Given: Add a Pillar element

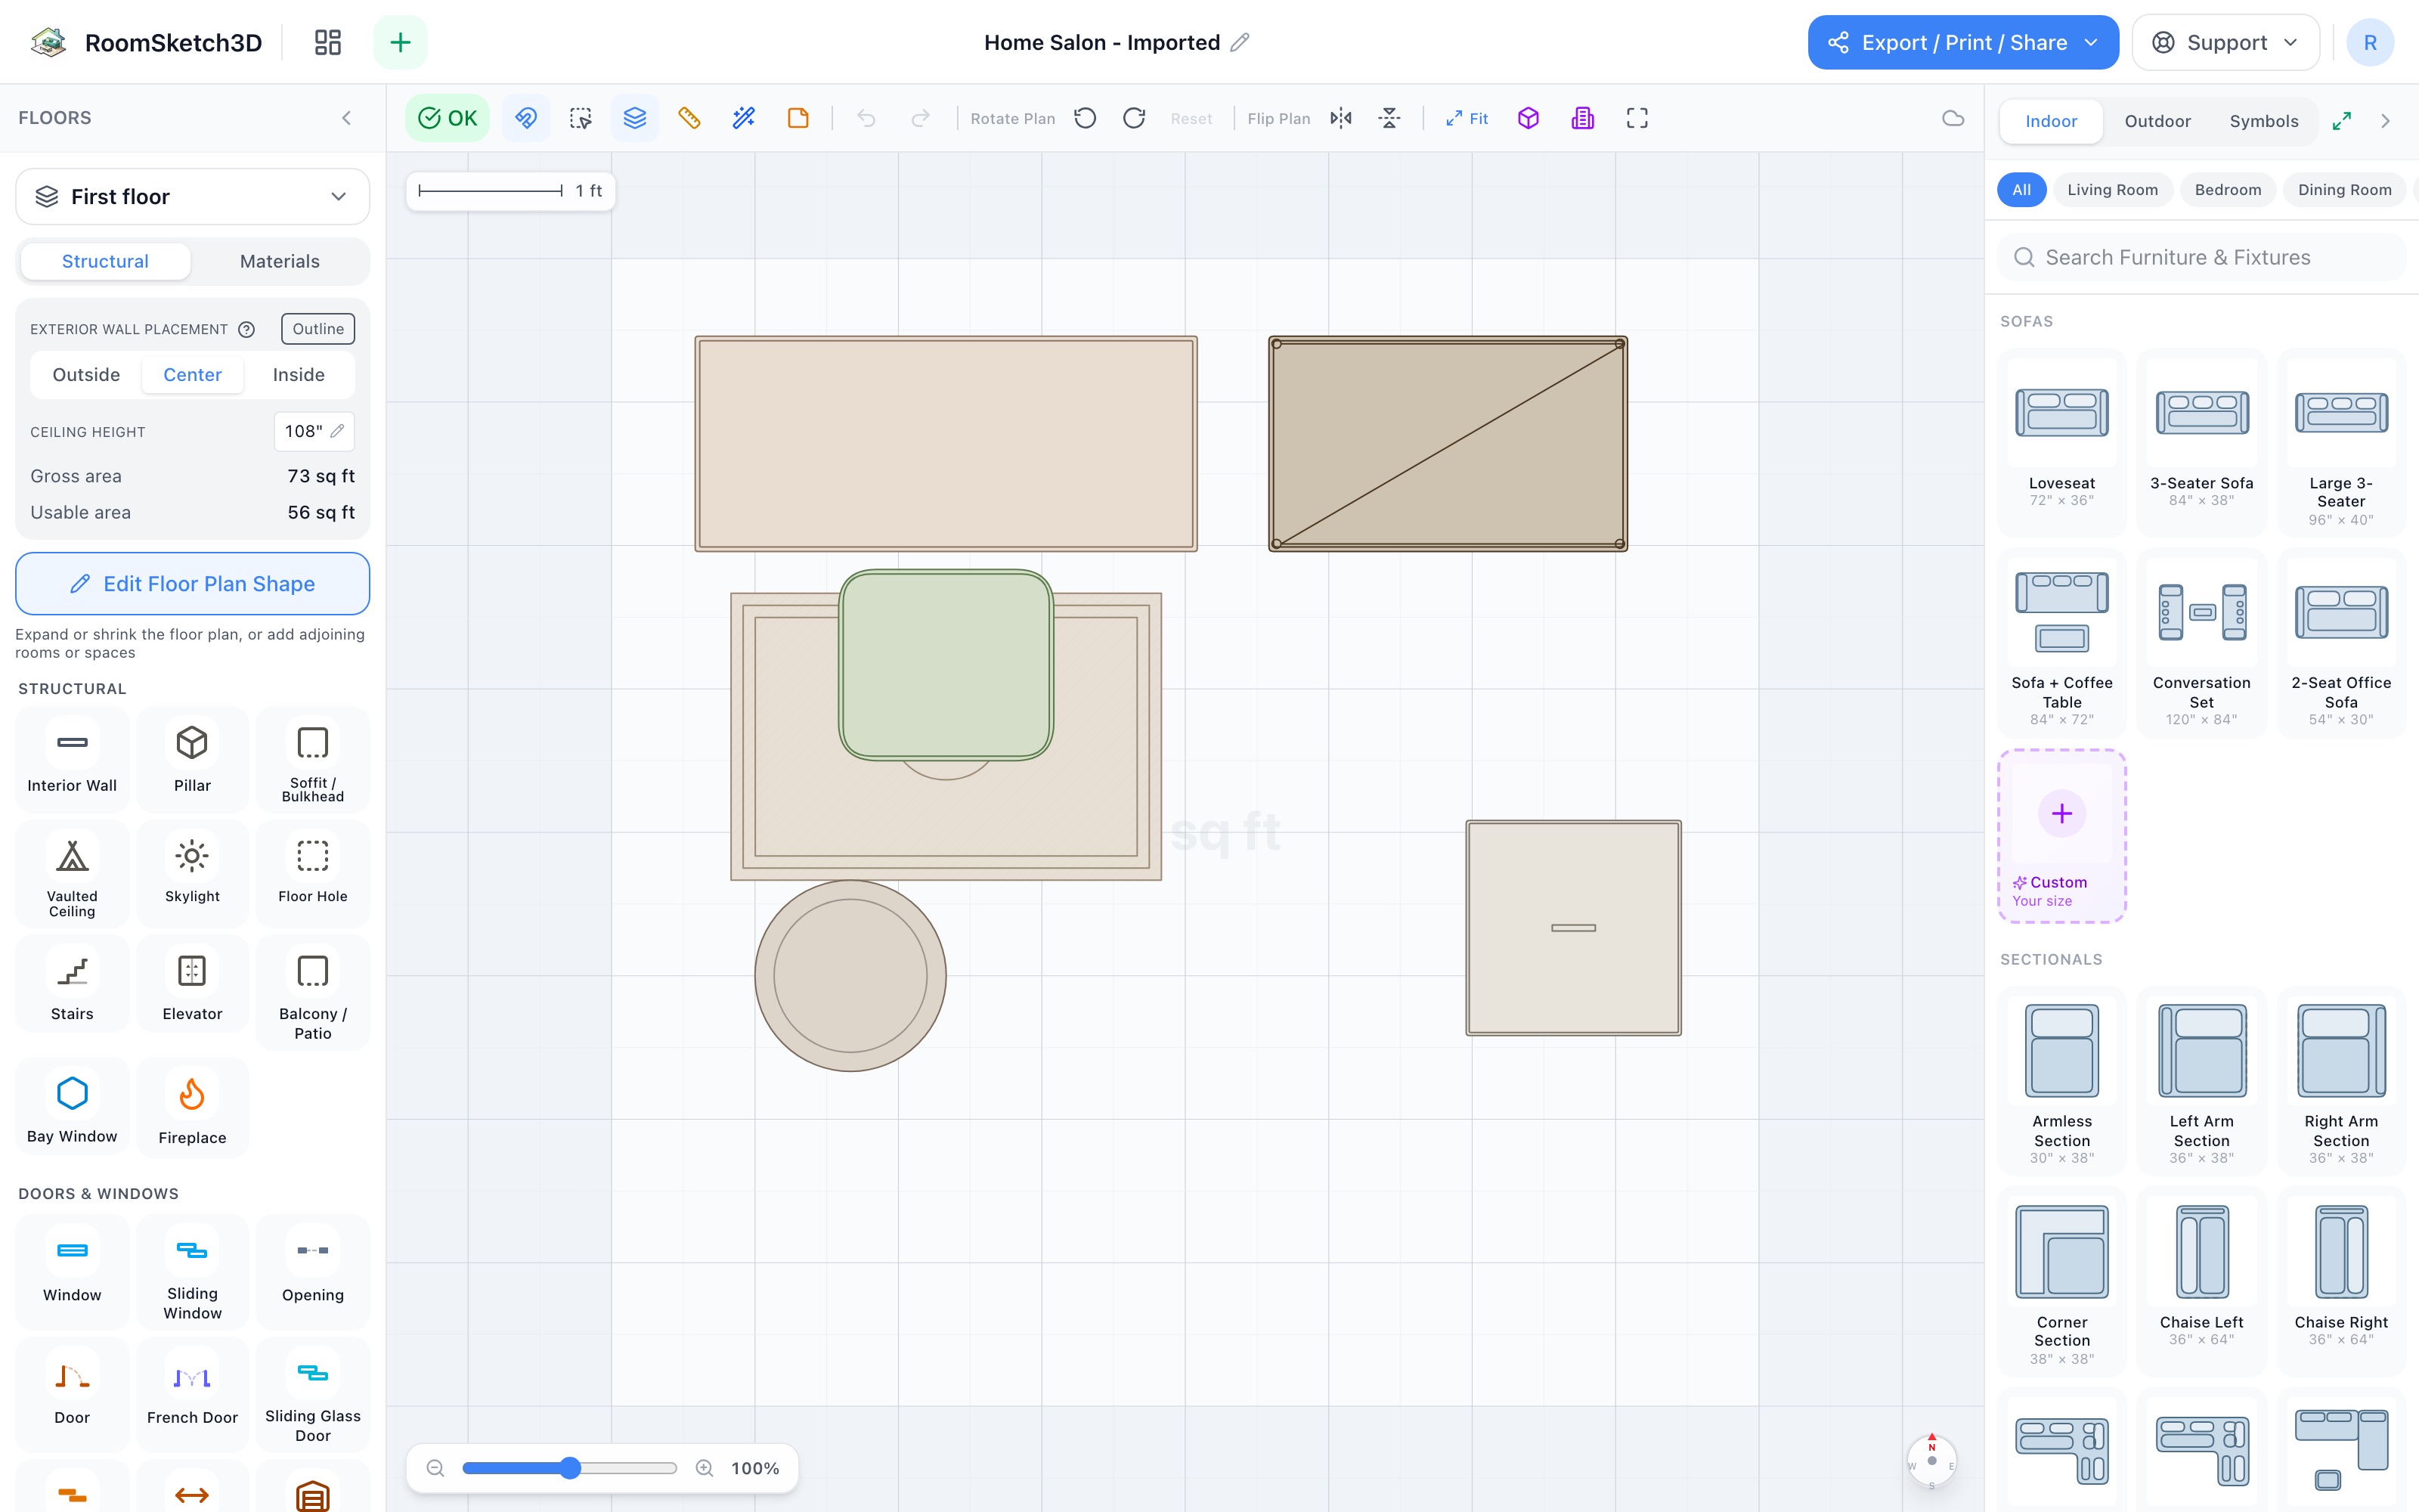Looking at the screenshot, I should (x=192, y=760).
